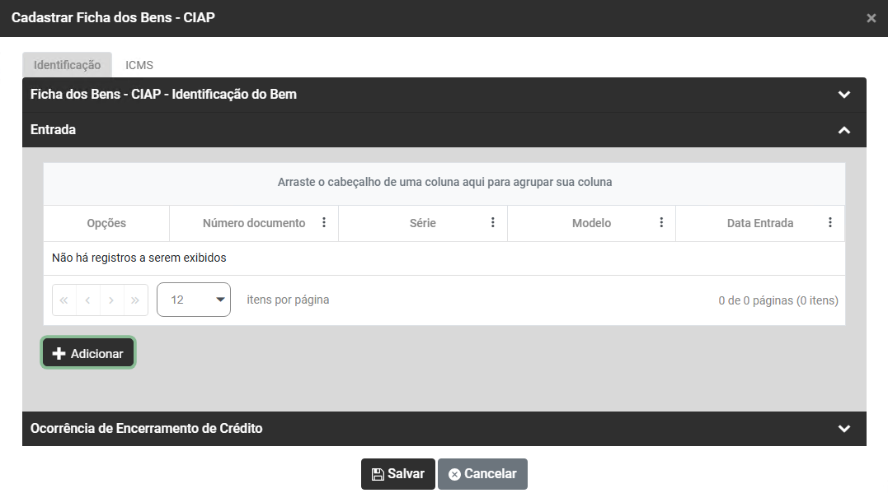
Task: Switch to the ICMS tab
Action: click(139, 65)
